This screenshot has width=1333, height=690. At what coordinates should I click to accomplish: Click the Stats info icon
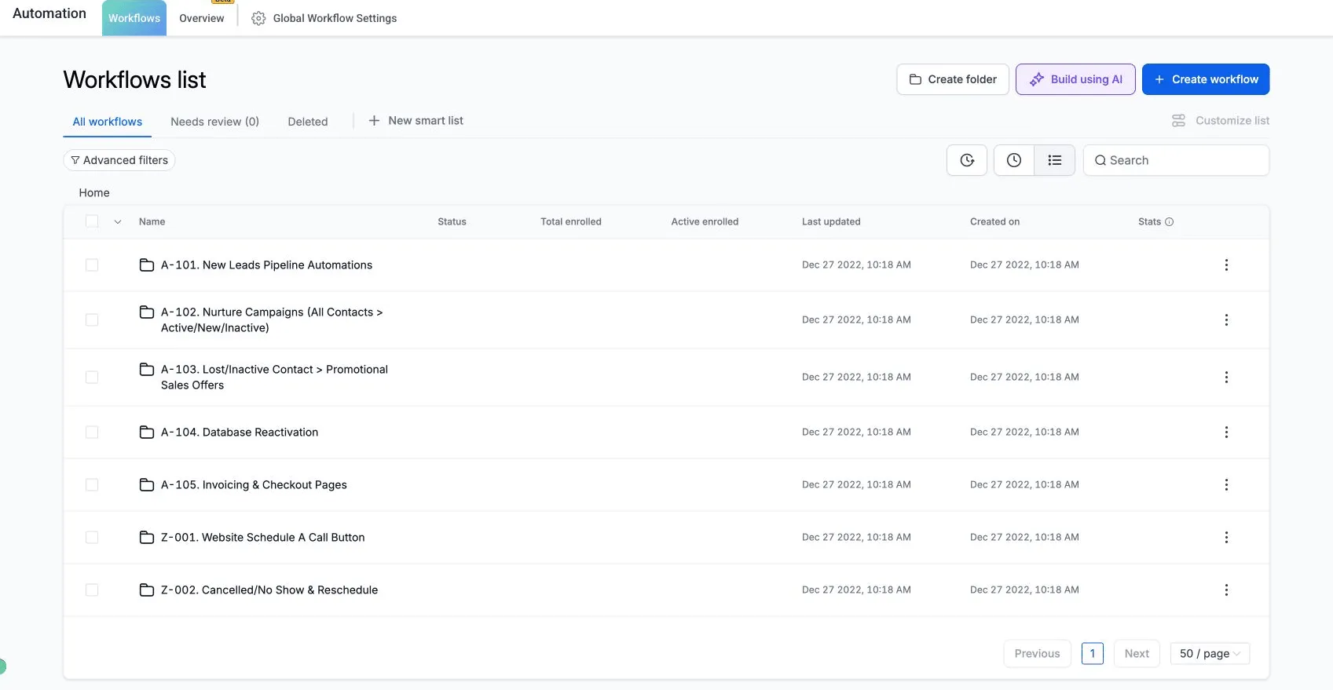[x=1169, y=222]
